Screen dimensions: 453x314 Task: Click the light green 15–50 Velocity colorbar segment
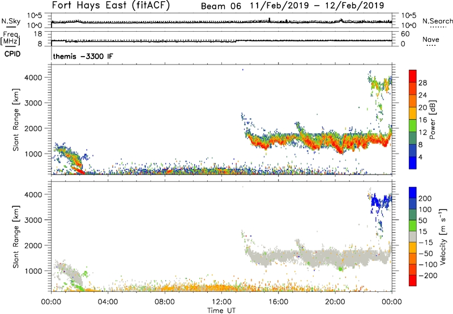tap(413, 226)
